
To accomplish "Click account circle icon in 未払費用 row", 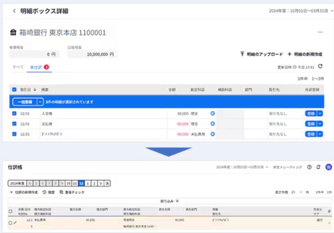I will (213, 134).
